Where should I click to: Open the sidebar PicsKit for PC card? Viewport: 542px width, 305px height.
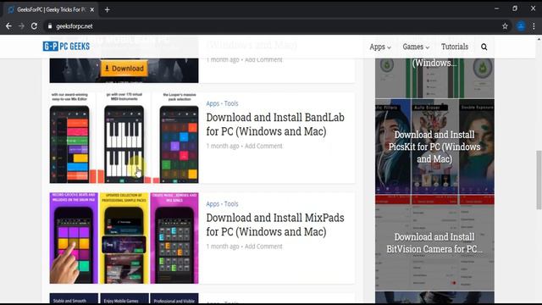pyautogui.click(x=434, y=147)
